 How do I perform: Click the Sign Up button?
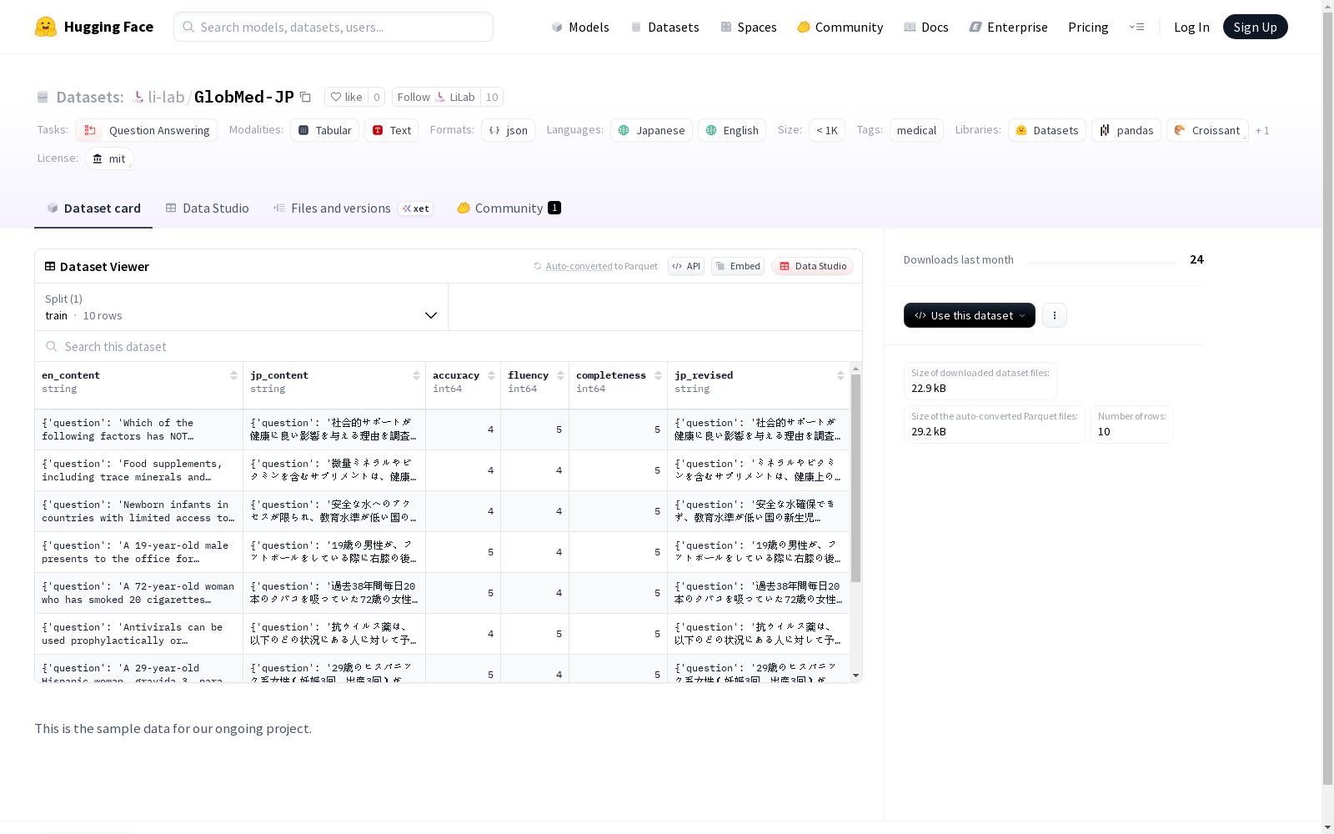(1255, 27)
